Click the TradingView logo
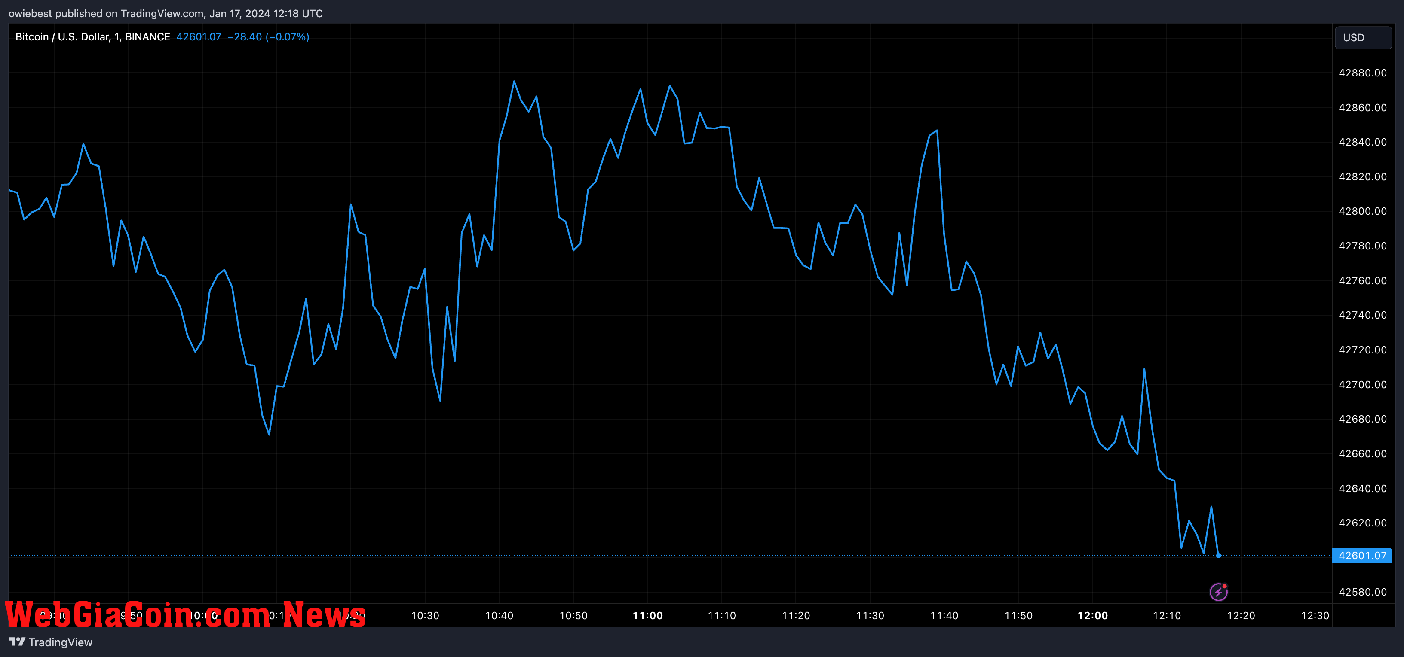1404x657 pixels. click(17, 642)
